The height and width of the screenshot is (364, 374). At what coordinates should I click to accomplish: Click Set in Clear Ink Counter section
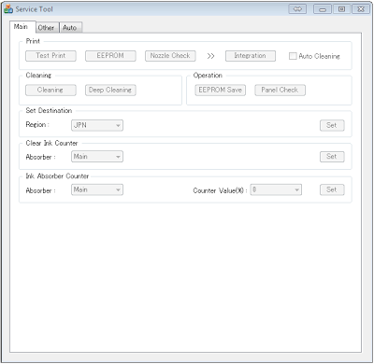pos(332,157)
